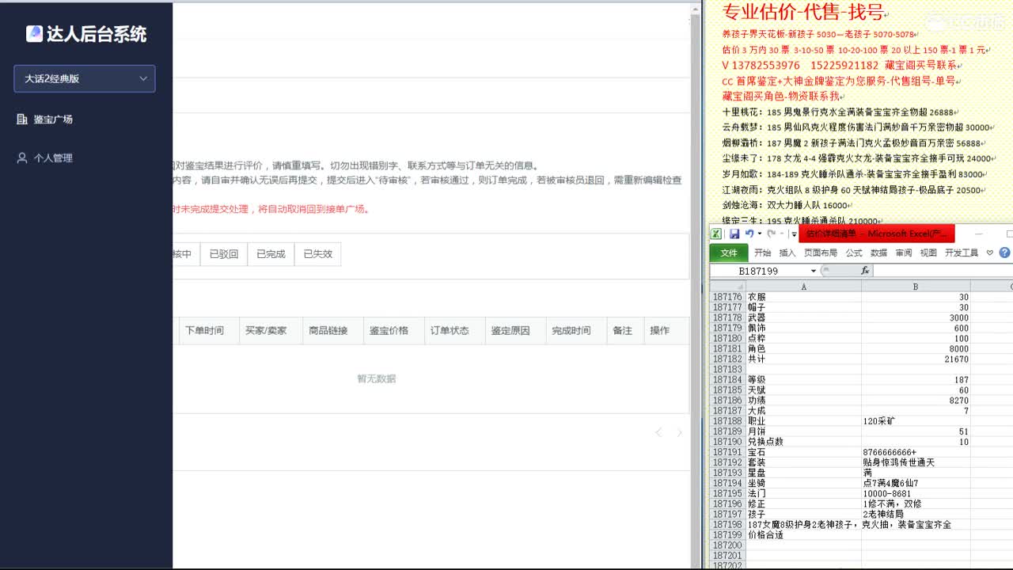
Task: Select the 已完成 order status tab
Action: click(271, 254)
